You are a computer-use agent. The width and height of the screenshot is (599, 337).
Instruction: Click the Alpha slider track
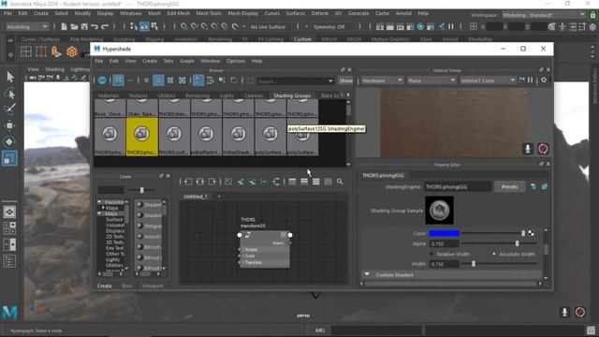pyautogui.click(x=499, y=243)
